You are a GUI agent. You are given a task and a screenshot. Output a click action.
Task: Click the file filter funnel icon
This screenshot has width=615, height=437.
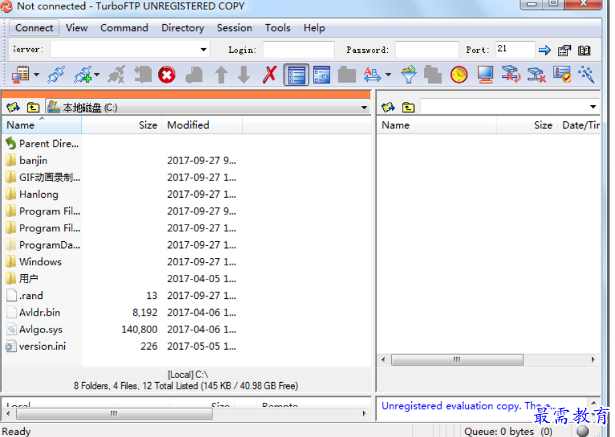[x=408, y=74]
